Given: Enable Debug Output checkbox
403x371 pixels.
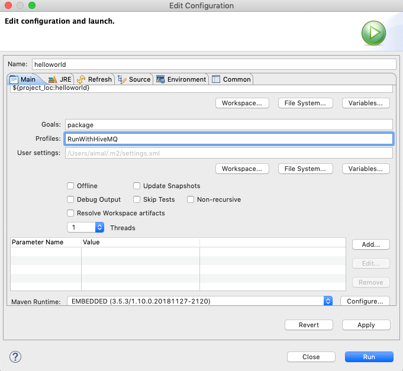Looking at the screenshot, I should tap(70, 199).
